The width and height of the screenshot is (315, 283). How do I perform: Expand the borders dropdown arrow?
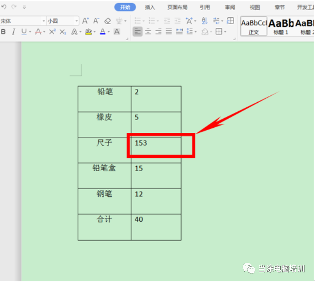point(225,32)
